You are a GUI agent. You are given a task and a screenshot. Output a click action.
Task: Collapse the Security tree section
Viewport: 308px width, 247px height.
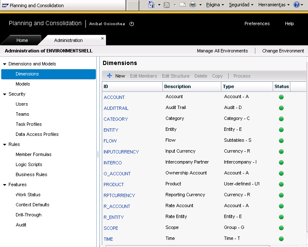click(x=5, y=94)
